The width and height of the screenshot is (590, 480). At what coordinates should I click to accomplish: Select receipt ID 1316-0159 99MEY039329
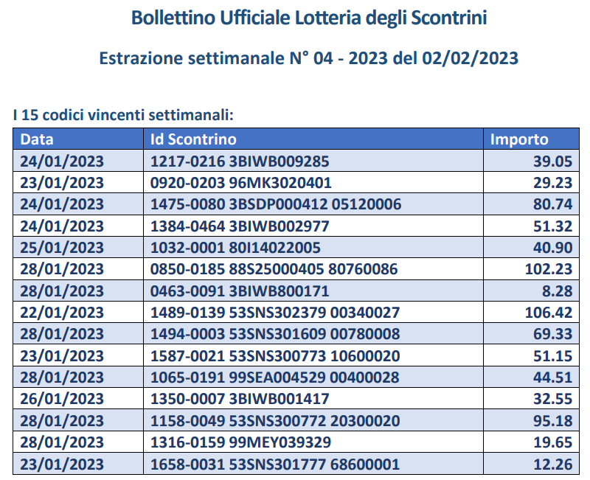(x=241, y=442)
